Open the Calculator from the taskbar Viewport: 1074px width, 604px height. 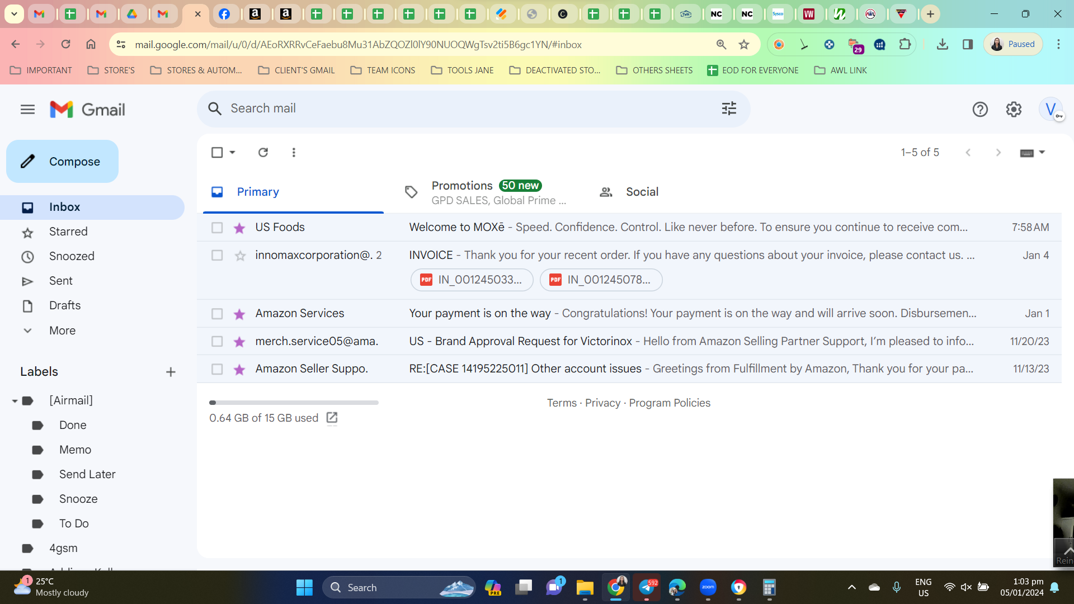pyautogui.click(x=769, y=587)
